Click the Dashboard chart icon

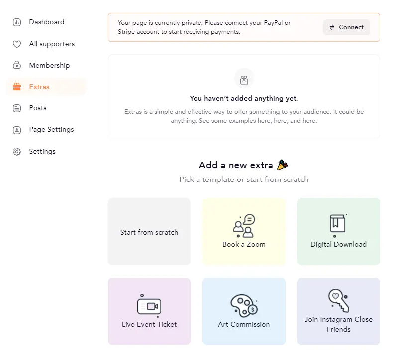coord(17,22)
